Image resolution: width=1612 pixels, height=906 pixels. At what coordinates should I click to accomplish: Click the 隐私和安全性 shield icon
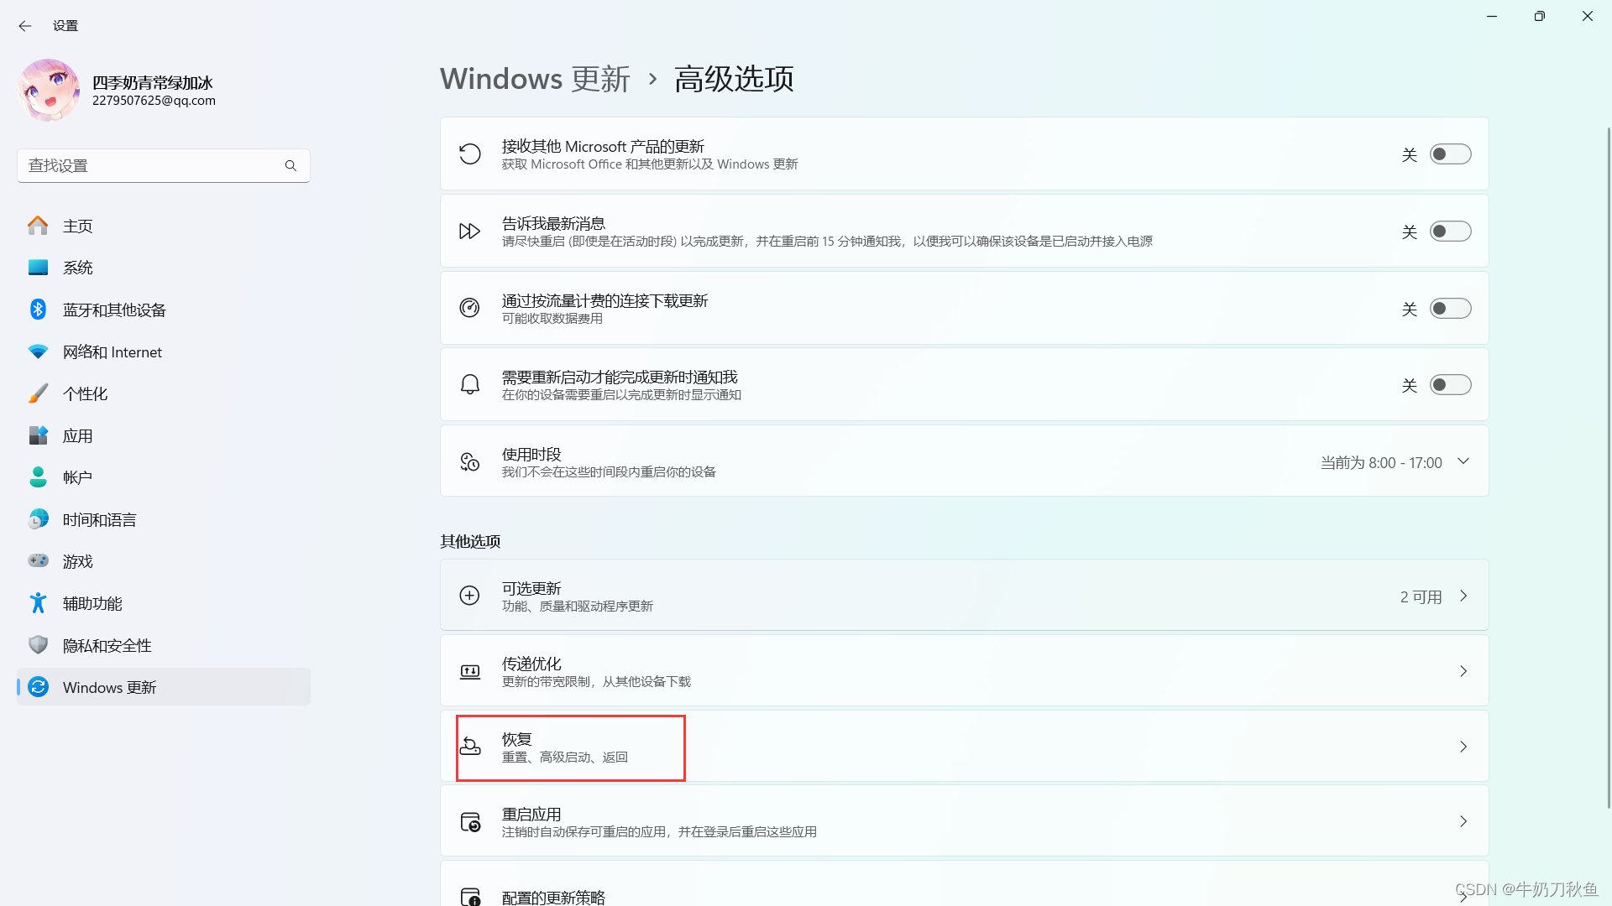click(38, 645)
